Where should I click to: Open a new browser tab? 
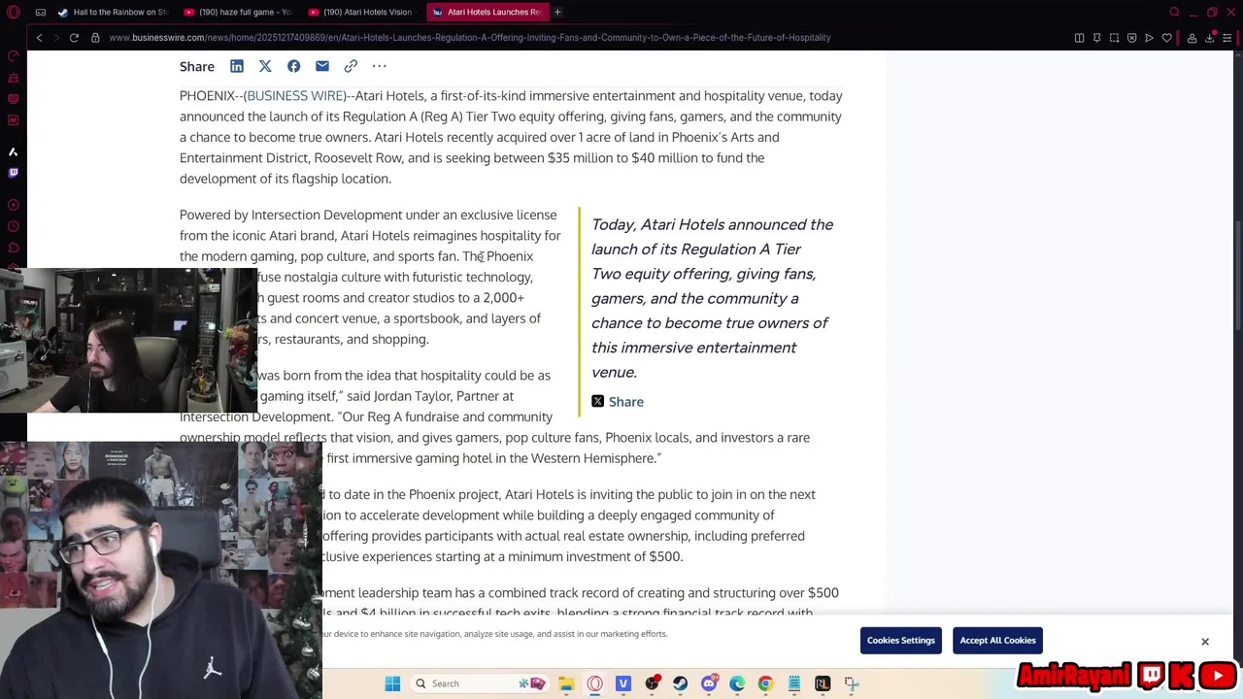(557, 12)
